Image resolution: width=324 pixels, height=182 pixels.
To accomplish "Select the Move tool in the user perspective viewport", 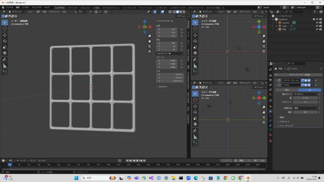I will click(5, 35).
